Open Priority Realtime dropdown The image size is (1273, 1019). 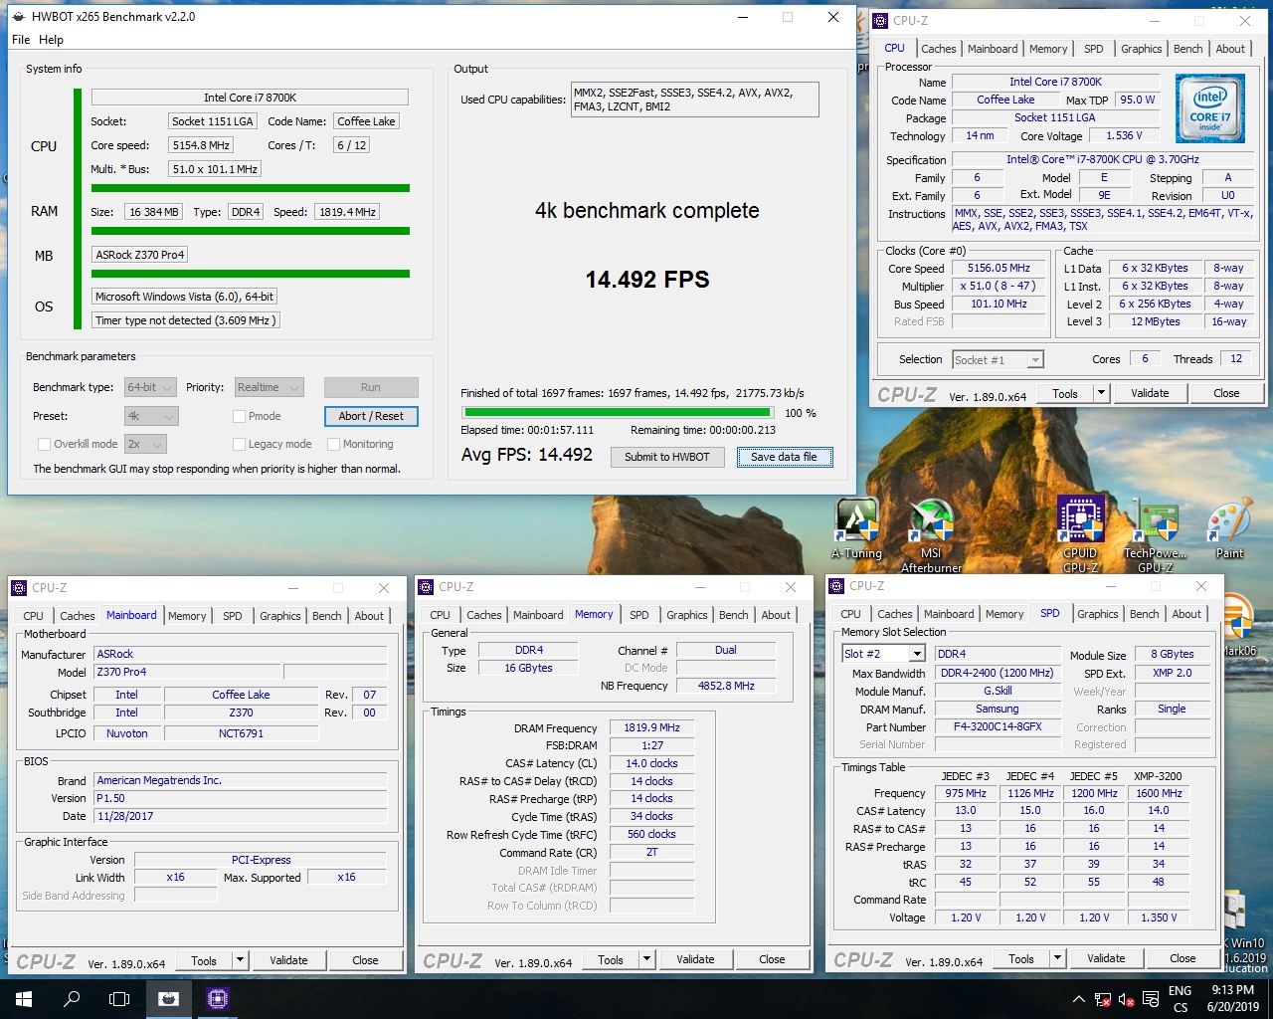[x=269, y=387]
